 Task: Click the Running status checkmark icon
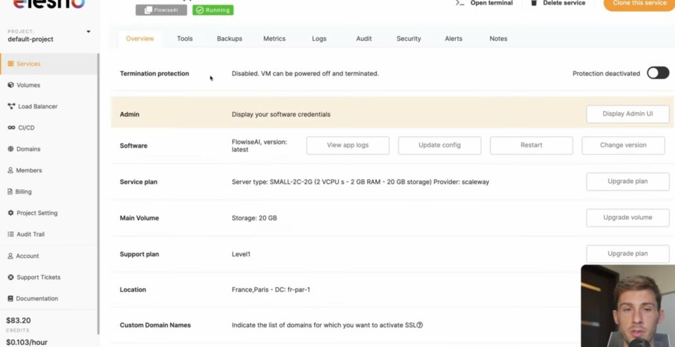point(199,10)
